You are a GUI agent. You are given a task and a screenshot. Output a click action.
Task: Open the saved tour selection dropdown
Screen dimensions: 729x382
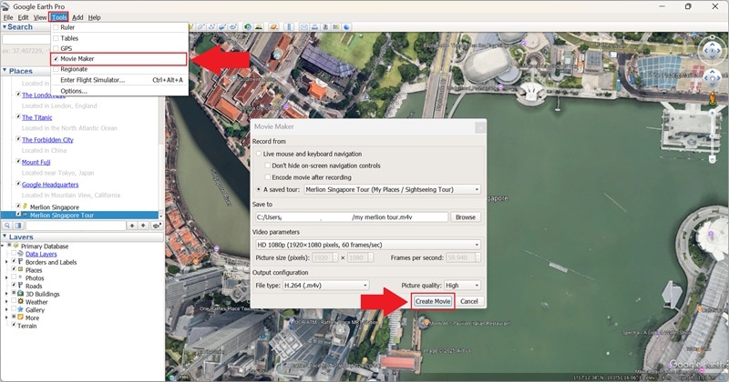tap(392, 189)
